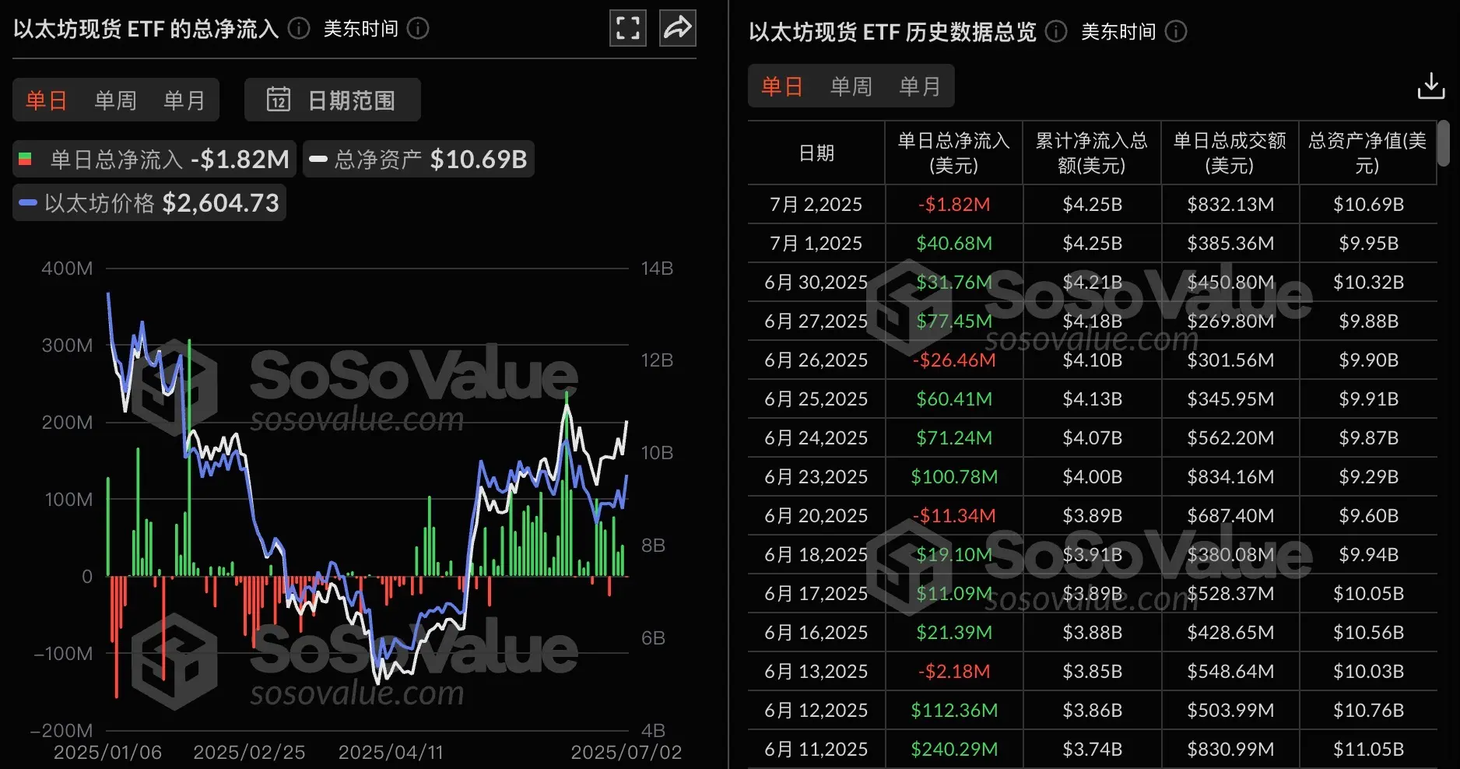Viewport: 1460px width, 769px height.
Task: Toggle the 以太坊价格 legend series
Action: (149, 202)
